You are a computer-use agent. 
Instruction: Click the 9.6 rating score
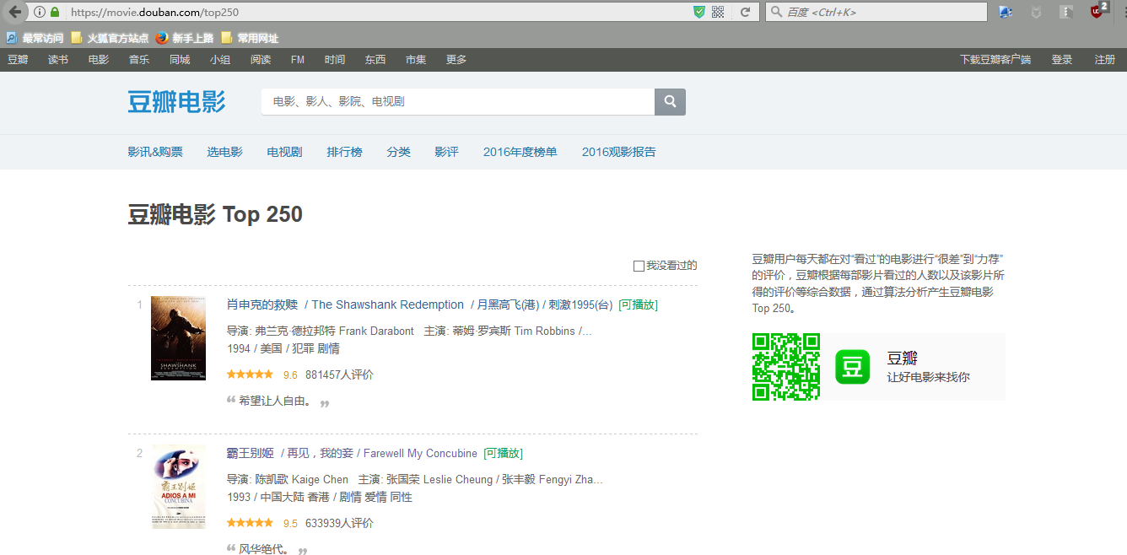tap(290, 374)
